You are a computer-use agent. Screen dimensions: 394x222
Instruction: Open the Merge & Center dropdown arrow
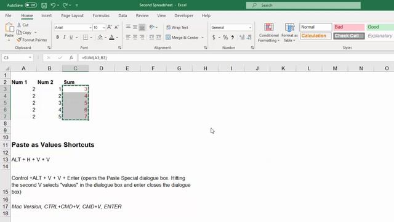[203, 38]
